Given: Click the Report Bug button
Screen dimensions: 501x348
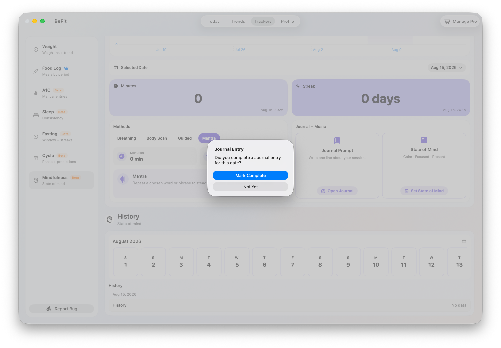Looking at the screenshot, I should pyautogui.click(x=62, y=309).
